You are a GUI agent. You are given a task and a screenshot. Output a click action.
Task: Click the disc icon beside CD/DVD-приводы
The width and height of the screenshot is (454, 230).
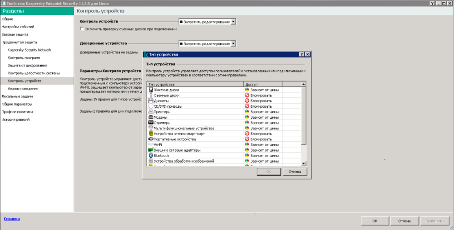pyautogui.click(x=151, y=106)
